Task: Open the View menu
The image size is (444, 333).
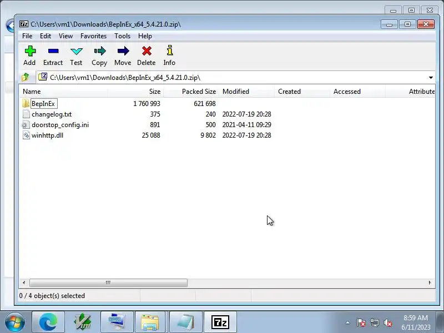Action: click(65, 36)
